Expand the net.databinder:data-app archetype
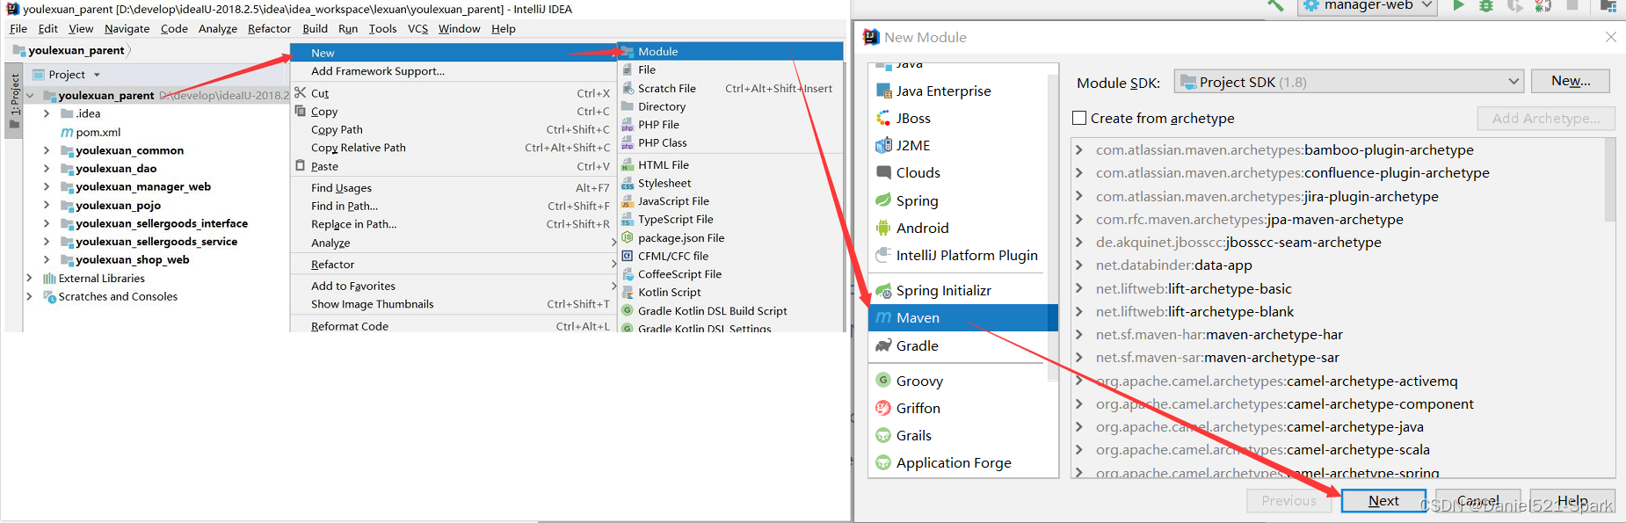1626x523 pixels. click(1079, 265)
